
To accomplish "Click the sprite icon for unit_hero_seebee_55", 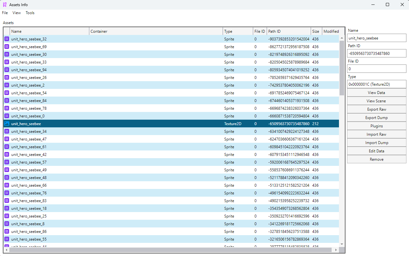I will click(7, 239).
